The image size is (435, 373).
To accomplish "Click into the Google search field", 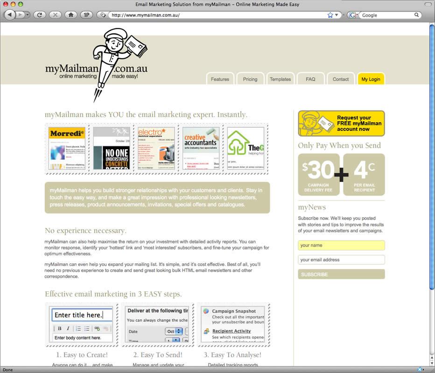I will [x=387, y=15].
